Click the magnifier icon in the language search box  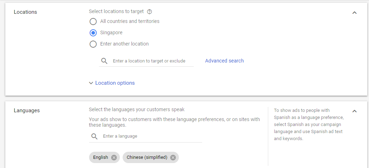pos(94,137)
